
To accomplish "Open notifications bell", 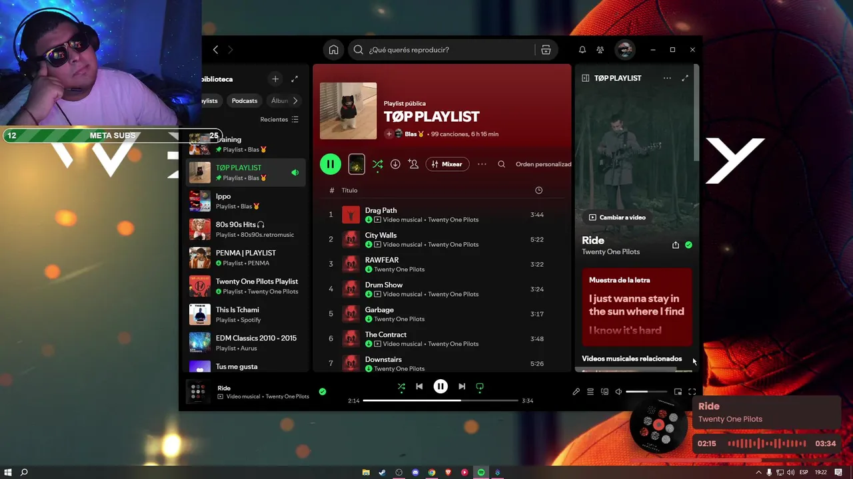I will click(582, 50).
